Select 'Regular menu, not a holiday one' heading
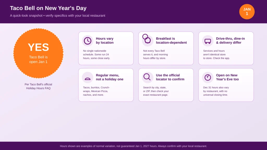Viewport: 267px width, 150px height. coord(110,77)
